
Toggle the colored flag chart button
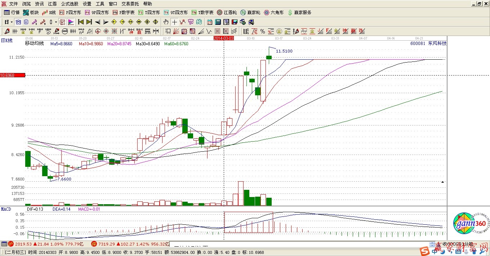[x=71, y=22]
